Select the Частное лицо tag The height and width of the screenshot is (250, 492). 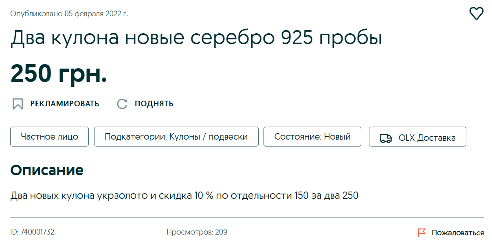50,137
